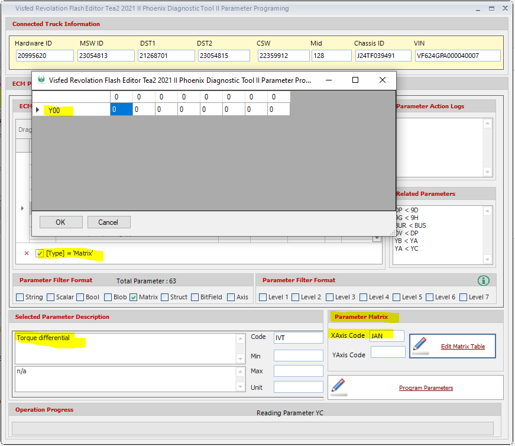This screenshot has height=446, width=515.
Task: Select the Y00 row header
Action: coord(72,109)
